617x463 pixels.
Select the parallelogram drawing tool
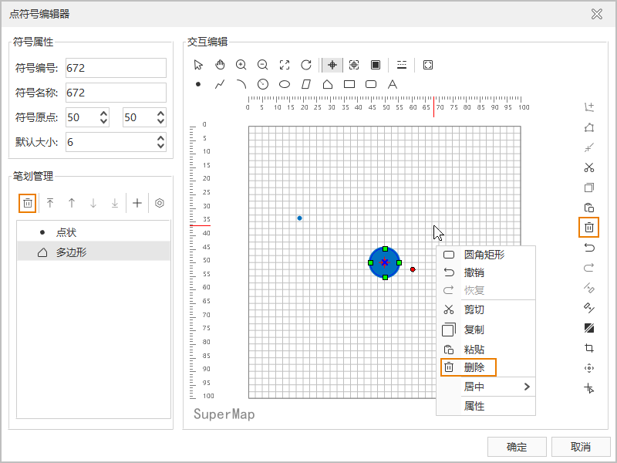tap(306, 84)
